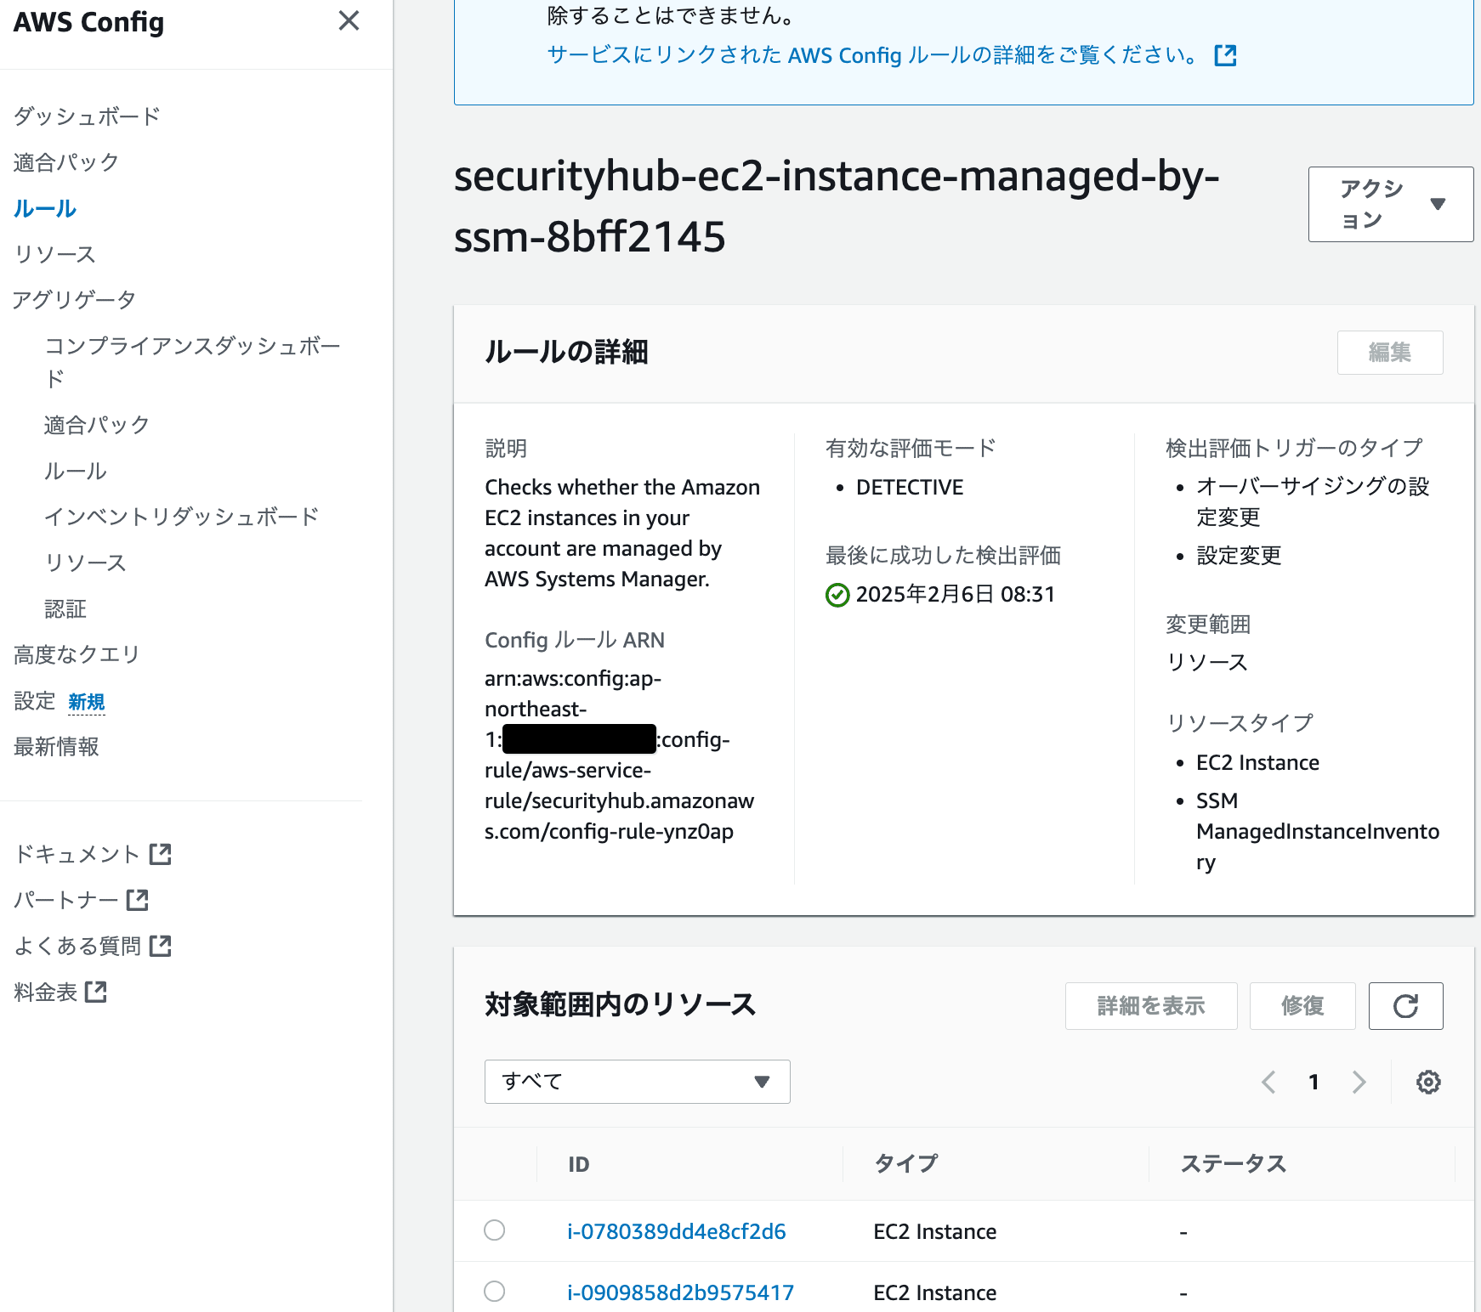Open the external link icon after service-linked rules text
The height and width of the screenshot is (1312, 1481).
pyautogui.click(x=1225, y=55)
